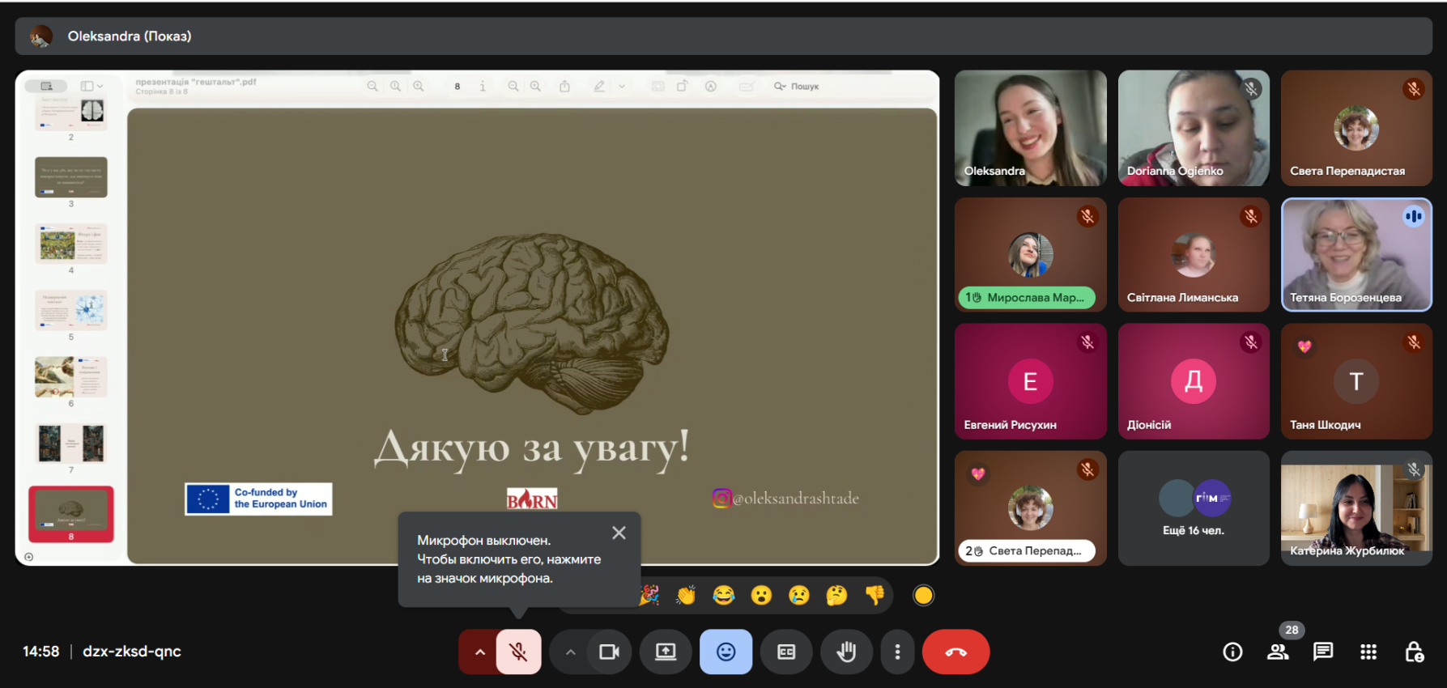
Task: Select Тетяна Борозенцева video tile
Action: [x=1356, y=255]
